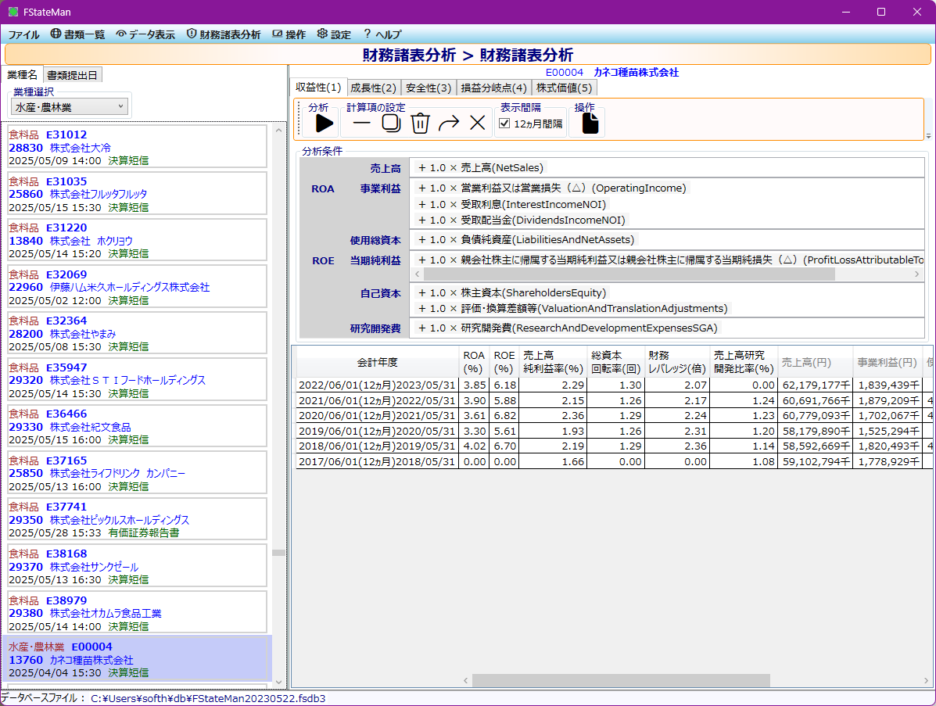Click the 売上高純利益率(%) column header
Viewport: 936px width, 706px height.
coord(553,362)
